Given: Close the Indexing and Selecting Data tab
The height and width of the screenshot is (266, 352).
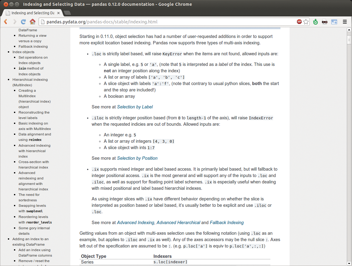Looking at the screenshot, I should [x=58, y=13].
